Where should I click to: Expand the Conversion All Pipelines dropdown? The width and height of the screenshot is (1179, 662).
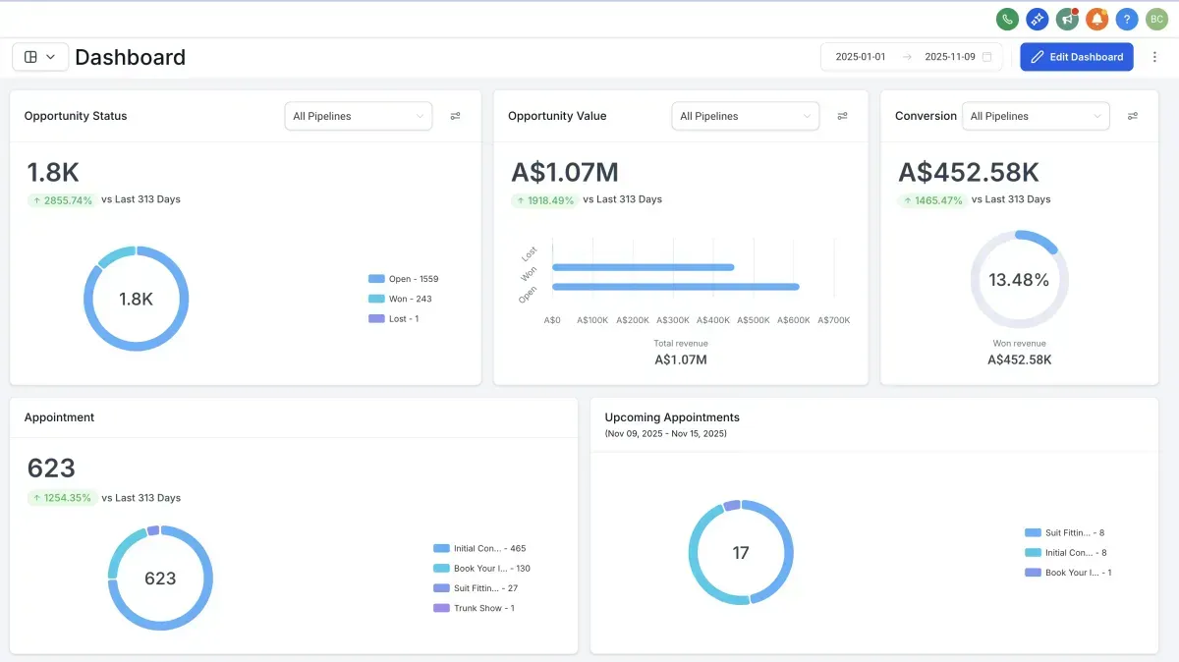pyautogui.click(x=1035, y=116)
